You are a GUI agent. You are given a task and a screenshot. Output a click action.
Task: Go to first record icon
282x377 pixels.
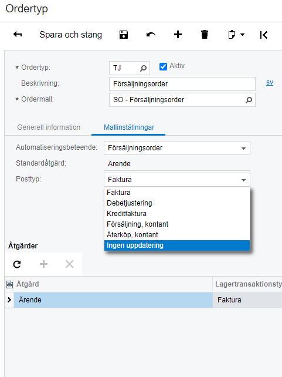(263, 35)
